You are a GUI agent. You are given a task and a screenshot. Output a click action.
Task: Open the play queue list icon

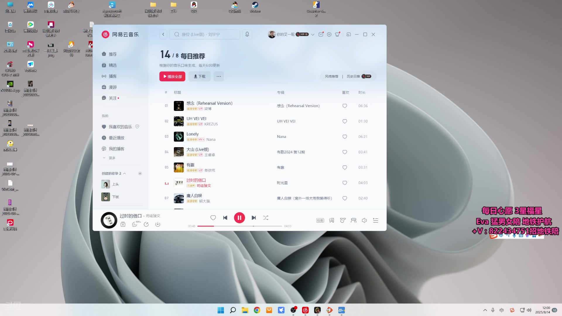pyautogui.click(x=376, y=220)
